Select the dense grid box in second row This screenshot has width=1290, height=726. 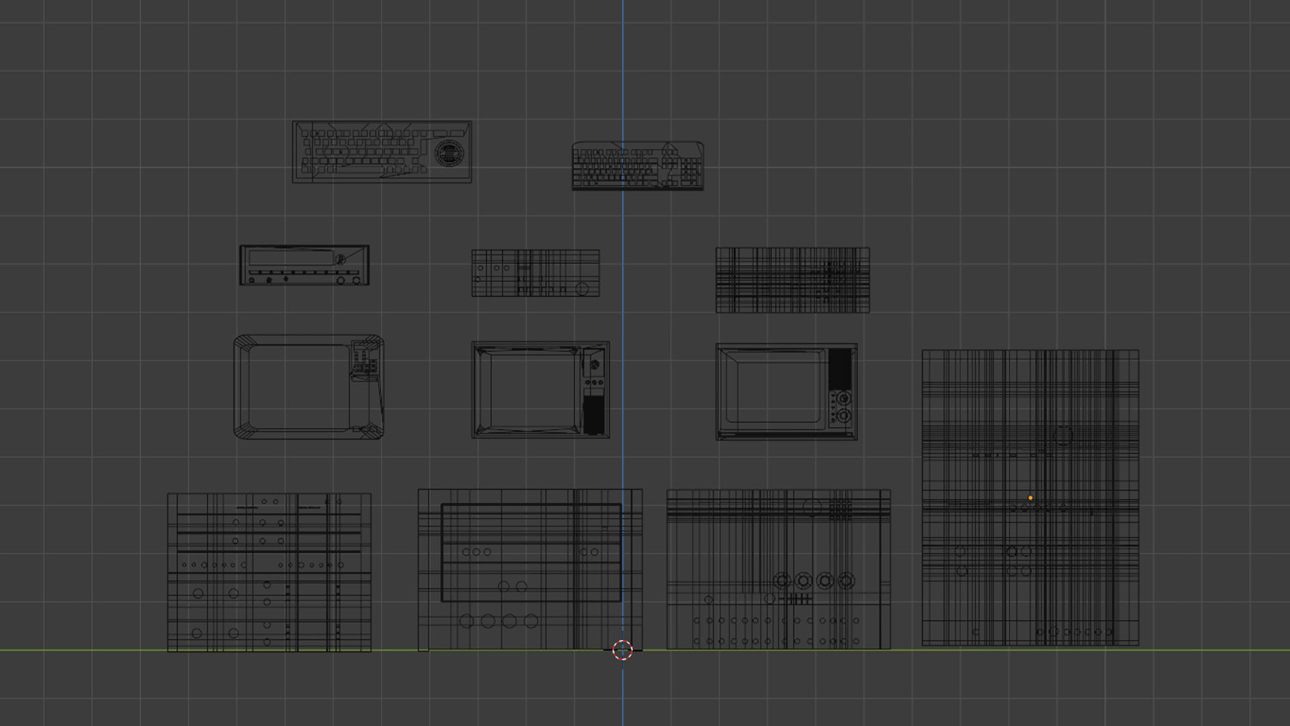(x=792, y=280)
